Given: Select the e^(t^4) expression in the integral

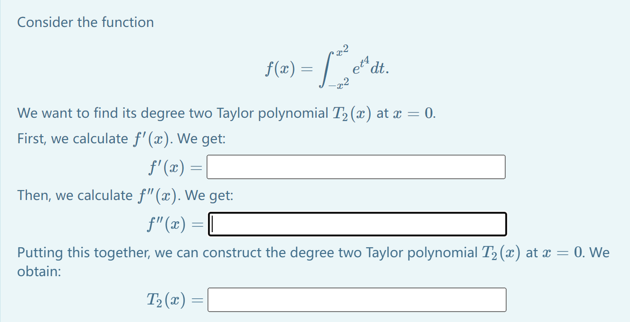Looking at the screenshot, I should click(x=360, y=66).
